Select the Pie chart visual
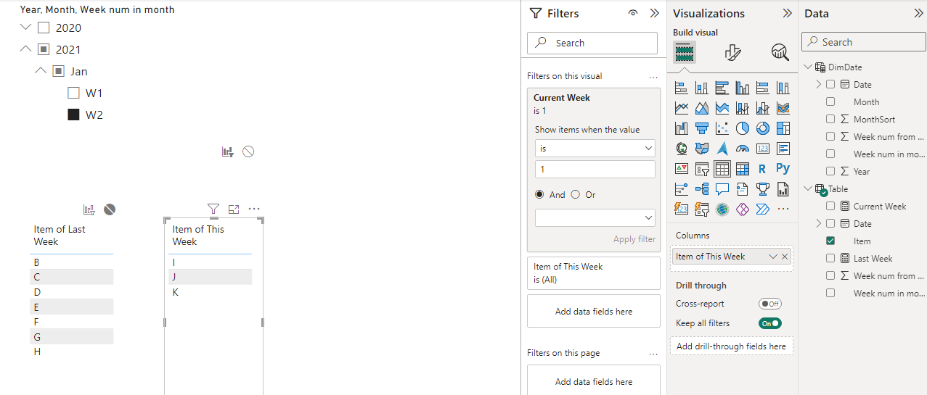This screenshot has width=927, height=395. [x=742, y=128]
